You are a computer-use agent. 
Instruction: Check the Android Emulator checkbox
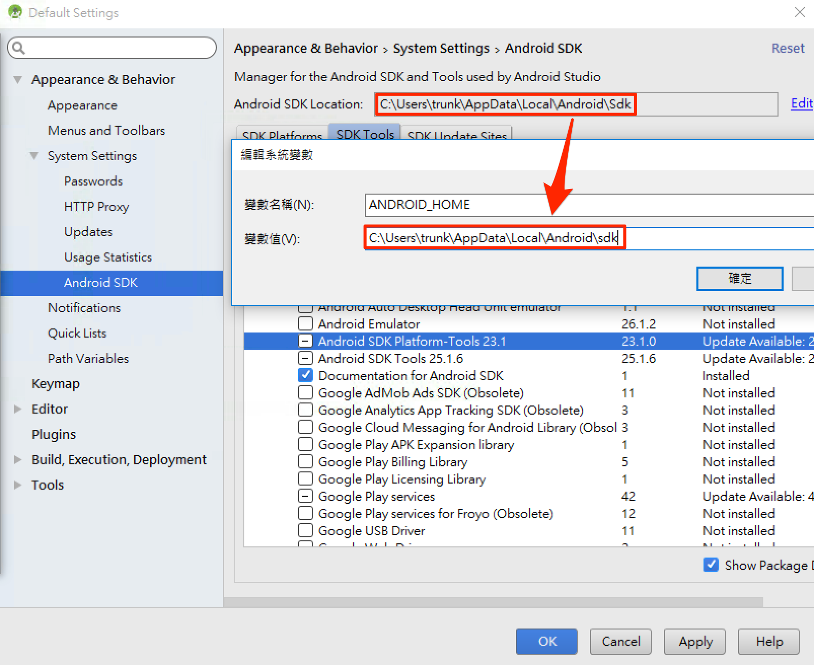coord(306,323)
